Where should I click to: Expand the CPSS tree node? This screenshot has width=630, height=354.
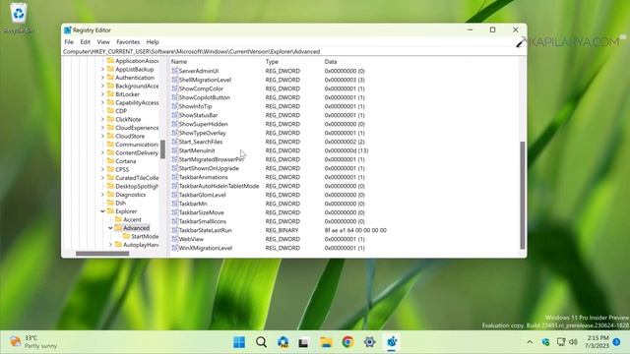point(102,169)
